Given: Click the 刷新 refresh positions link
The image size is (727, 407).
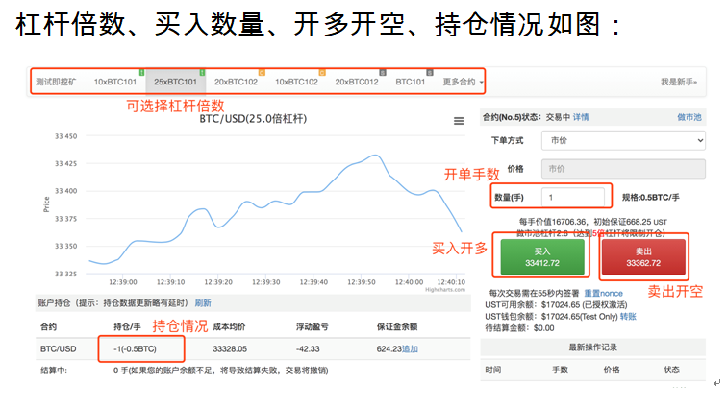Looking at the screenshot, I should click(x=203, y=301).
